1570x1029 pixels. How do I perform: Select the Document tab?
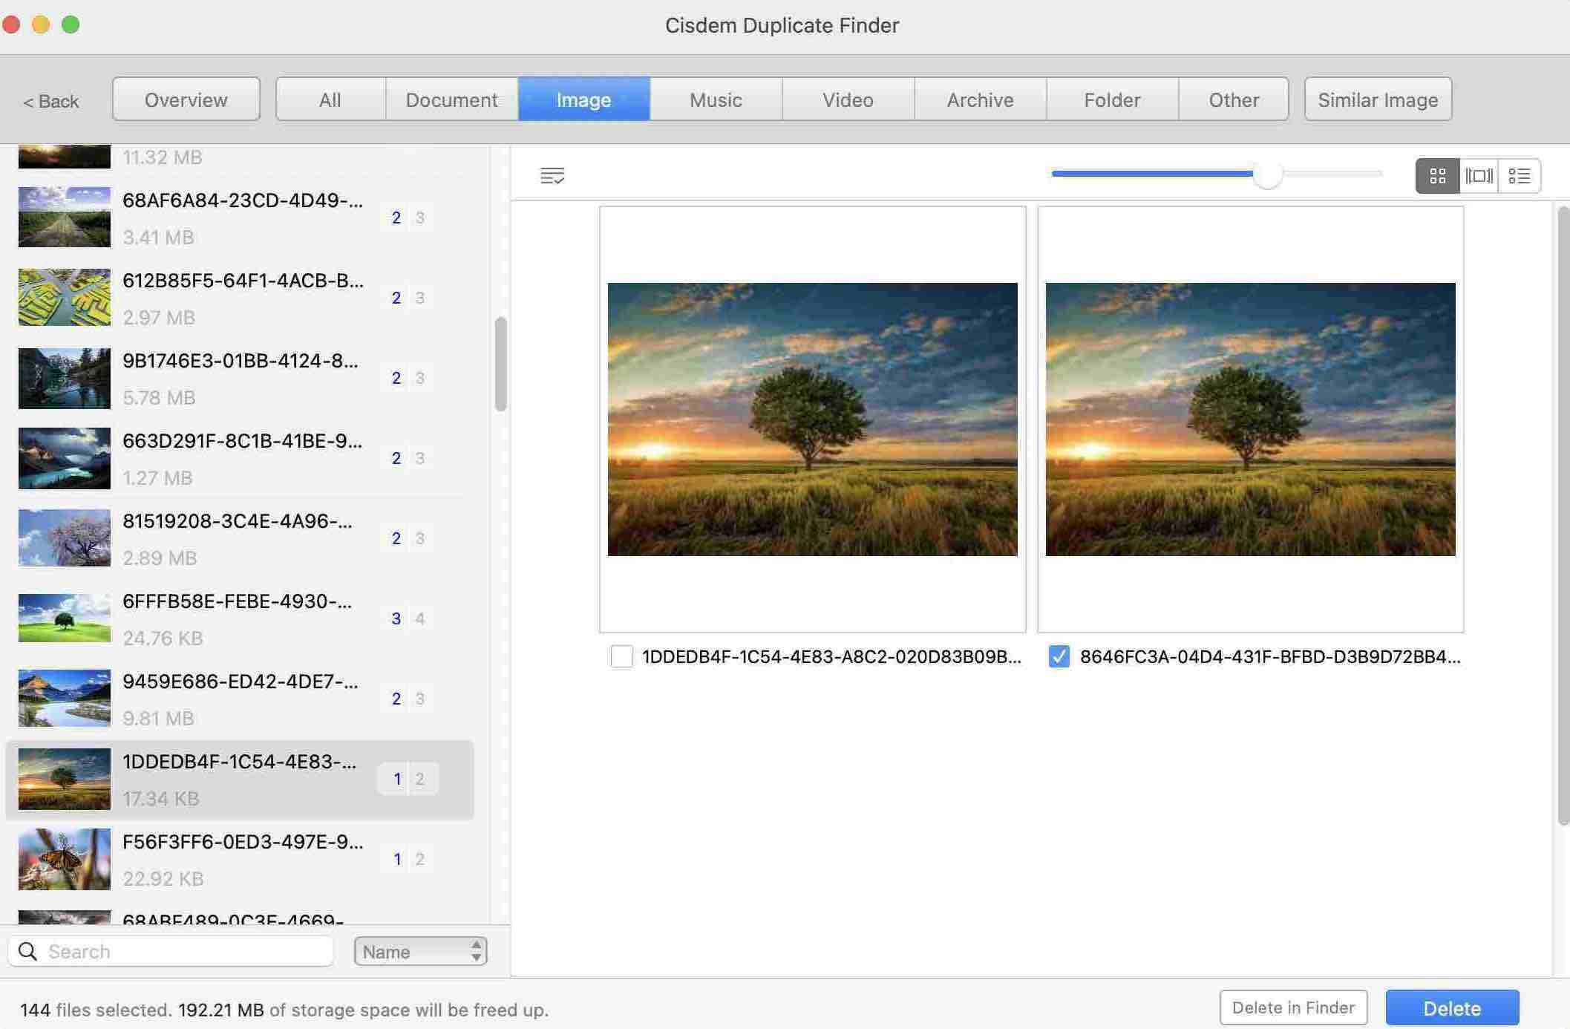[451, 97]
